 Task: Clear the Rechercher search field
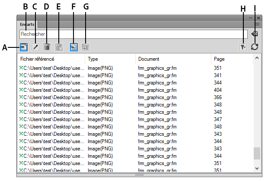click(x=255, y=34)
